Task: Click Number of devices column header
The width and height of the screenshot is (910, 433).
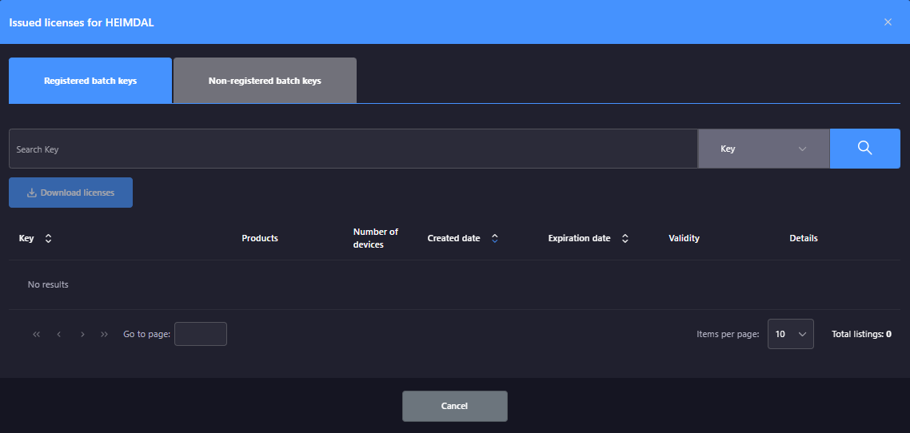Action: coord(376,238)
